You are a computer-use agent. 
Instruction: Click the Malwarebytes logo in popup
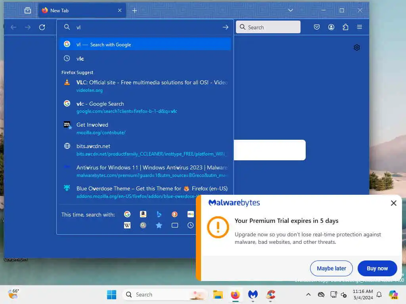tap(234, 203)
